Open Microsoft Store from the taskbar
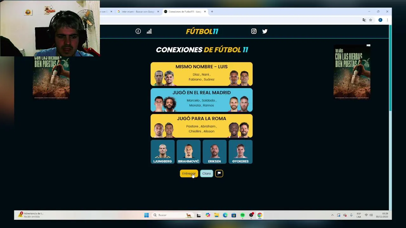 [x=234, y=215]
